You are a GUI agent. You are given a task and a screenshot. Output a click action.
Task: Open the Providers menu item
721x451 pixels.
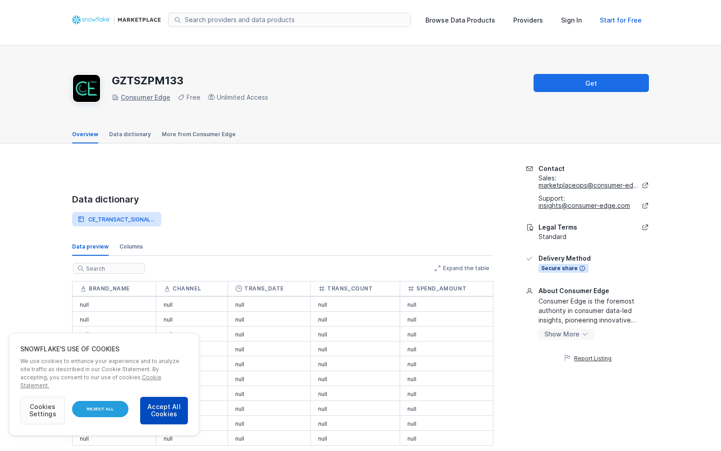coord(528,20)
